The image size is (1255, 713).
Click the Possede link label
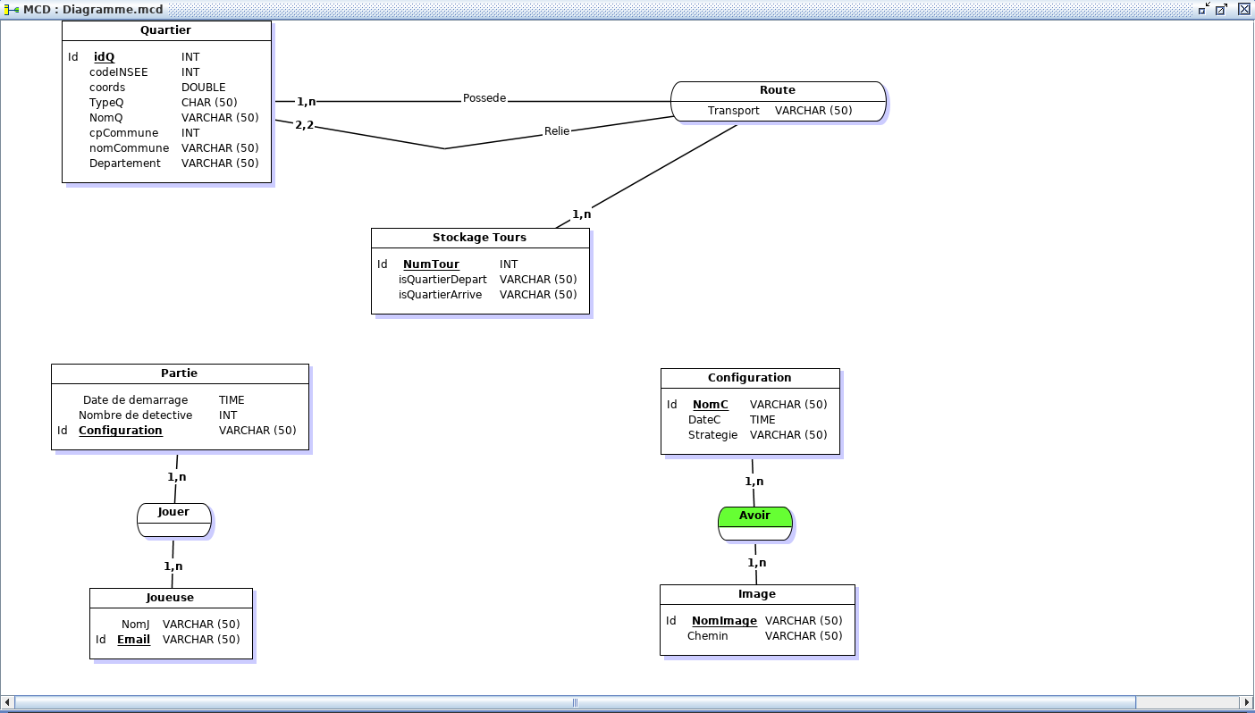[x=484, y=98]
